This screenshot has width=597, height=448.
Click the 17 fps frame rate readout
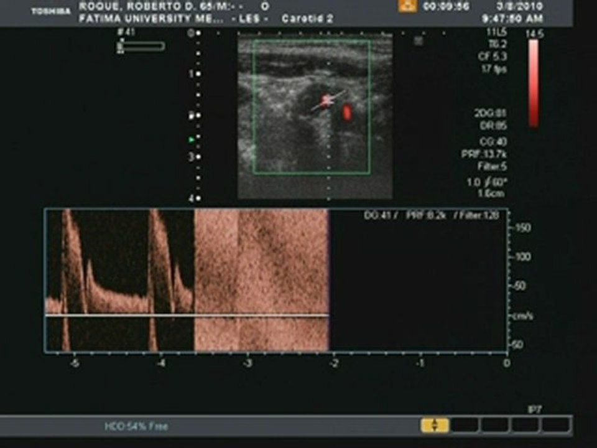(494, 69)
